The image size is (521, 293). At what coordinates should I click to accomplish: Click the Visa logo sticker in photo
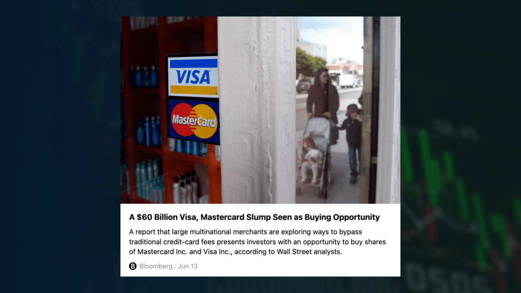[193, 77]
